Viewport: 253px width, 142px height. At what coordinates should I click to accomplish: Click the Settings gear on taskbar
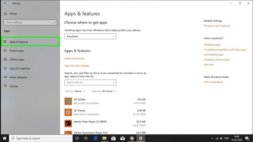[x=141, y=138]
